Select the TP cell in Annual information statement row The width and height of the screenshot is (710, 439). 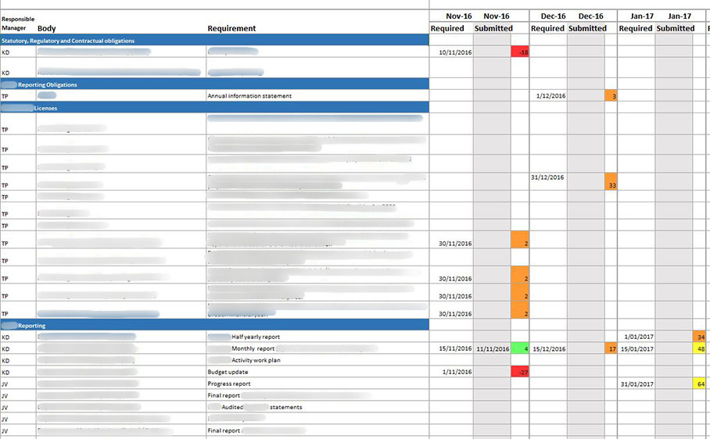click(18, 96)
